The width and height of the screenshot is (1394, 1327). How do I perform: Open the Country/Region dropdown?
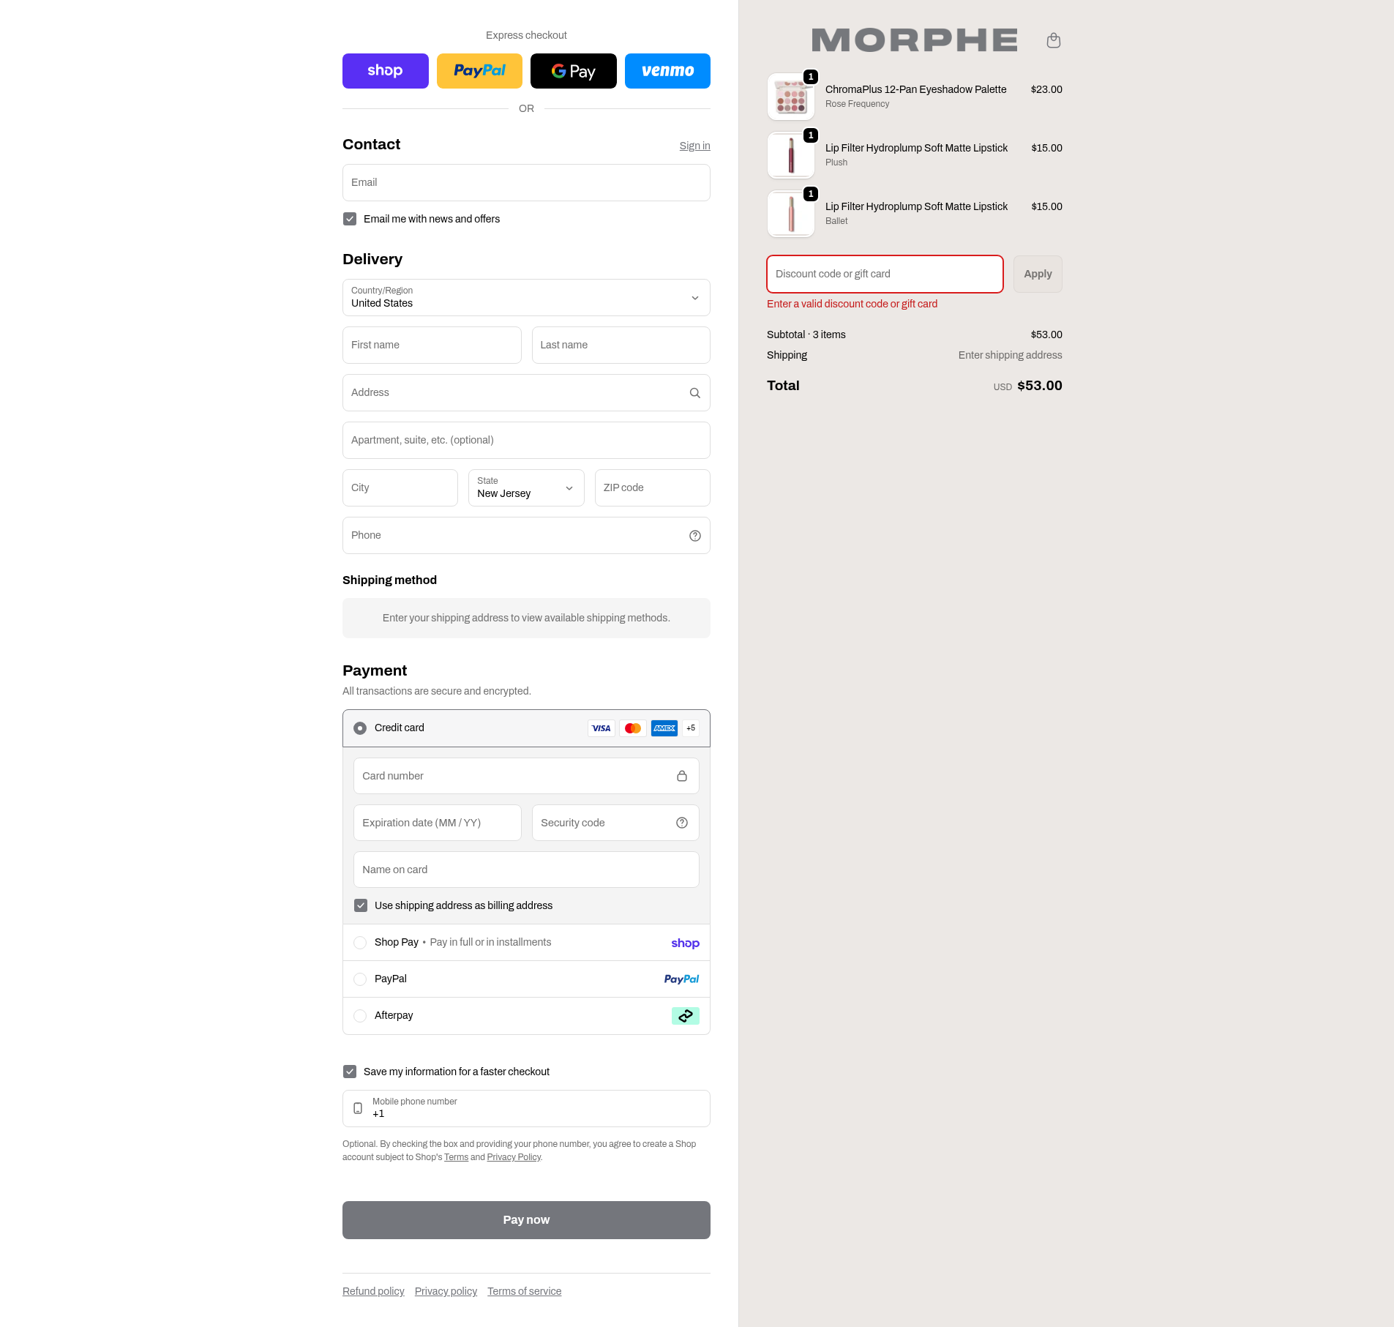pos(526,298)
